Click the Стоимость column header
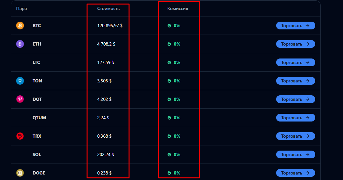 pos(108,8)
